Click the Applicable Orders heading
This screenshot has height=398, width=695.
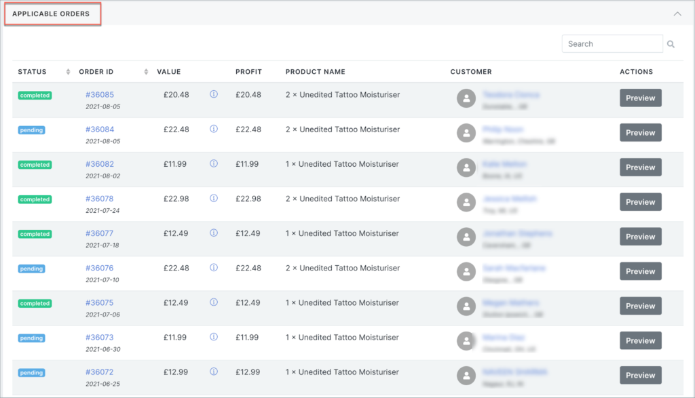click(51, 14)
